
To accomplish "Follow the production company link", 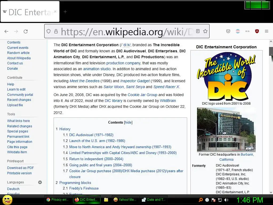I will pyautogui.click(x=123, y=63).
